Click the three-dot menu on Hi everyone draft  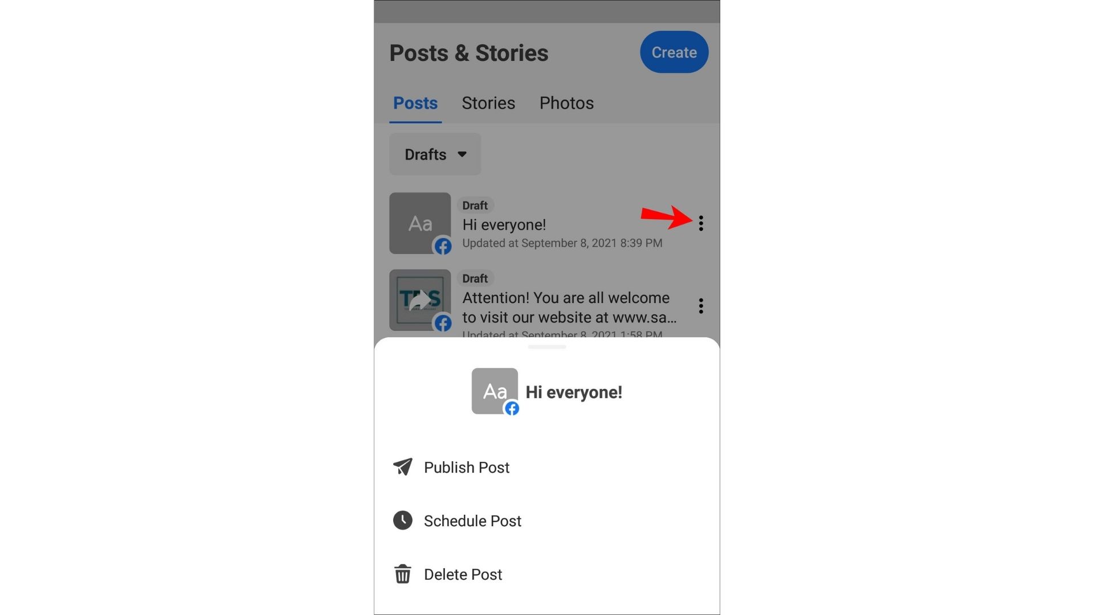pyautogui.click(x=699, y=223)
